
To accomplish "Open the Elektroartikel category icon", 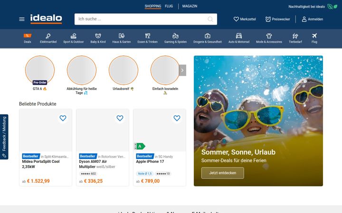I will [48, 36].
